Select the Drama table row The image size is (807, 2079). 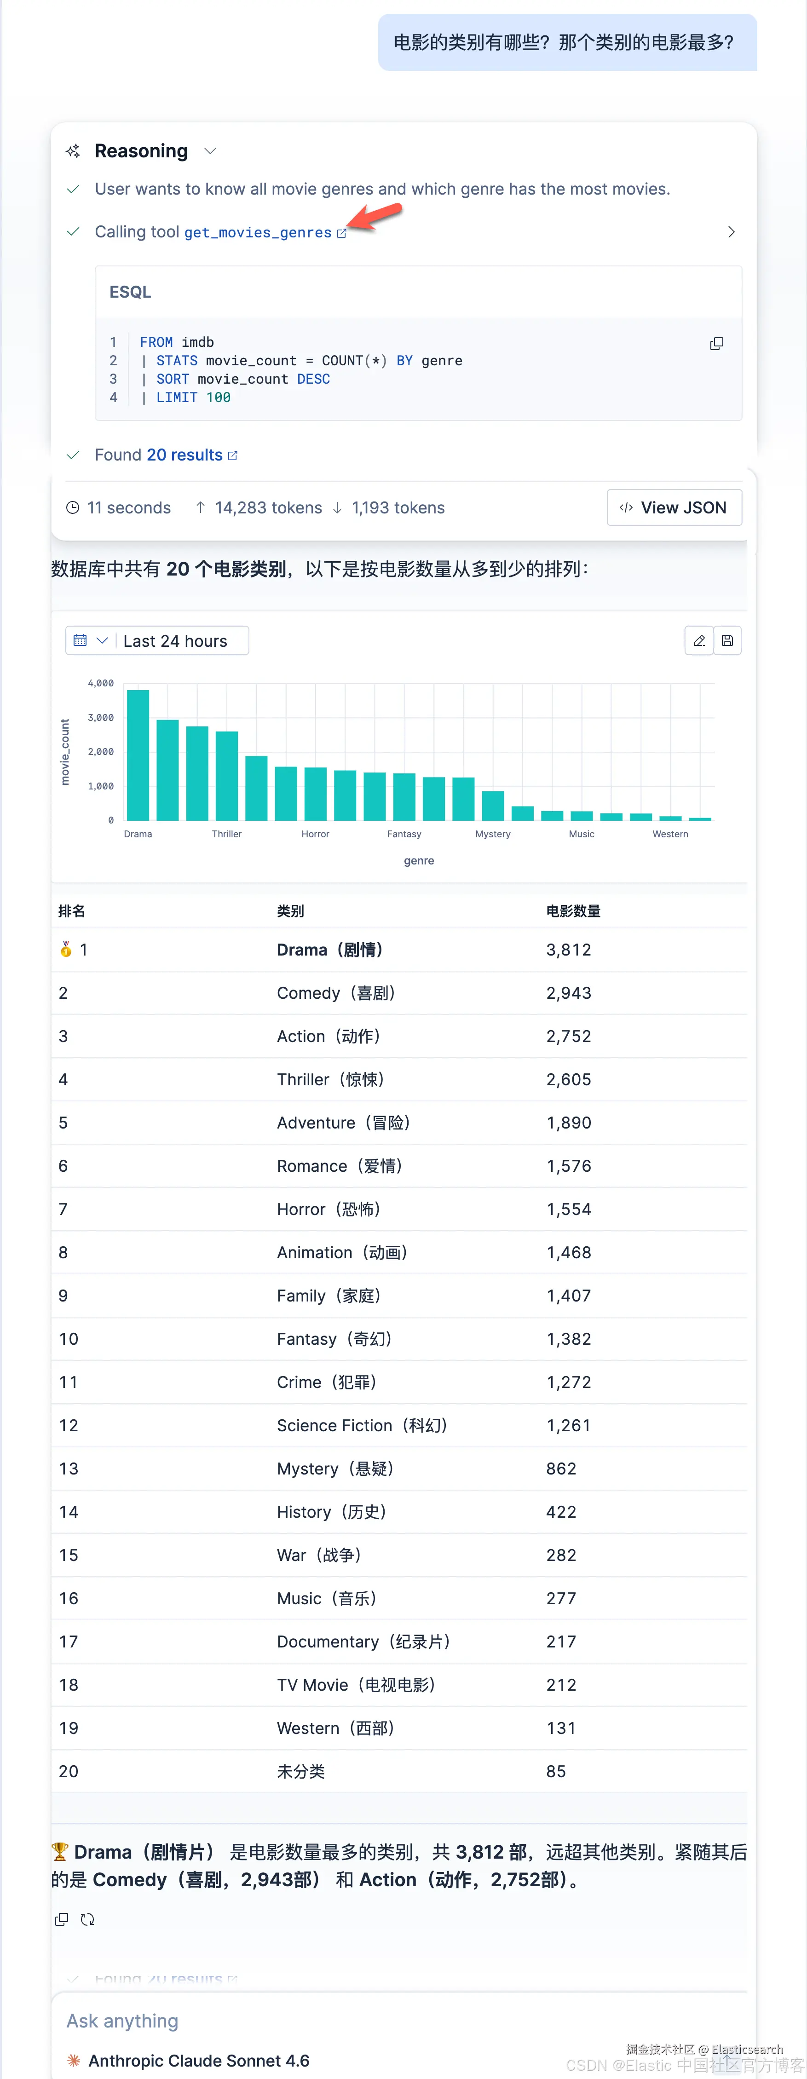398,950
